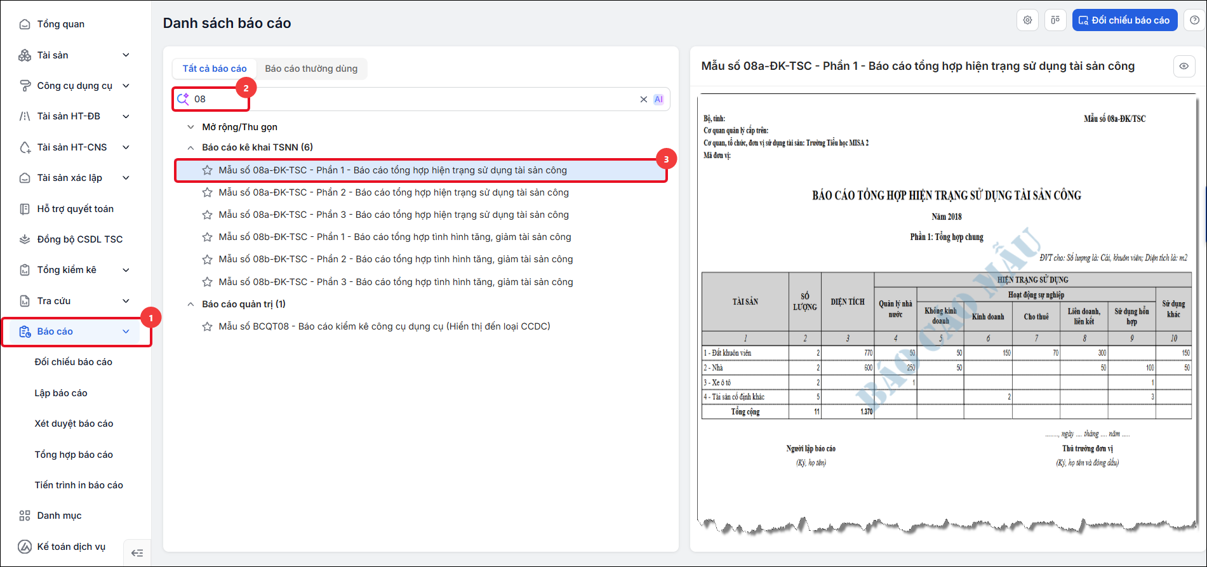Click the Hỗ trợ quyết toán icon
1207x567 pixels.
coord(25,209)
